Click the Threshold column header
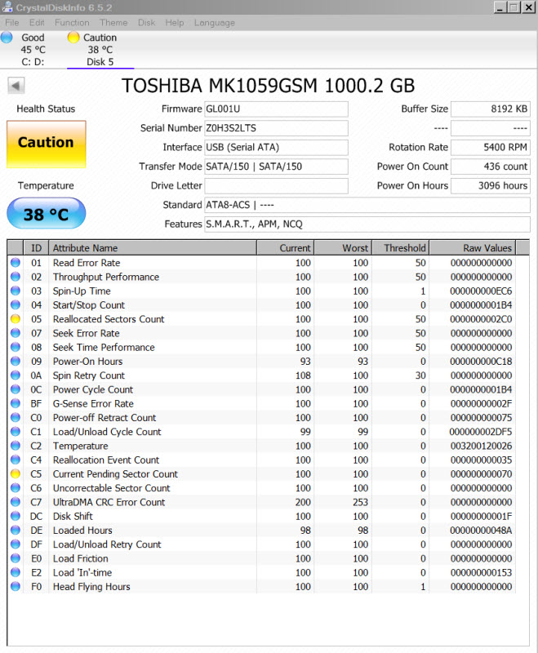Viewport: 538px width, 653px height. point(401,248)
